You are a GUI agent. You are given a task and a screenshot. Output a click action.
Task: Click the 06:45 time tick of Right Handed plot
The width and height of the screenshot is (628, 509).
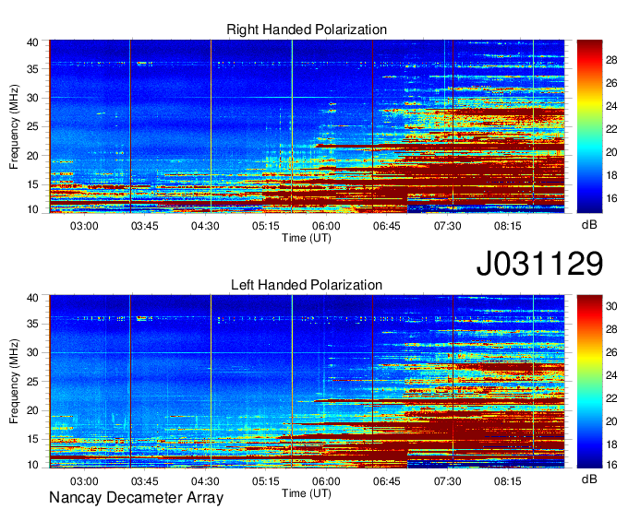click(386, 226)
